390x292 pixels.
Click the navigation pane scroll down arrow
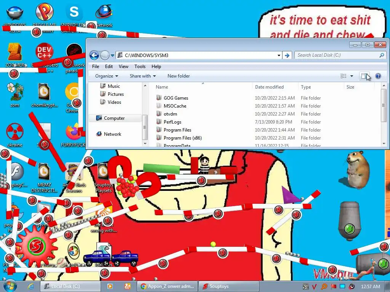point(145,143)
